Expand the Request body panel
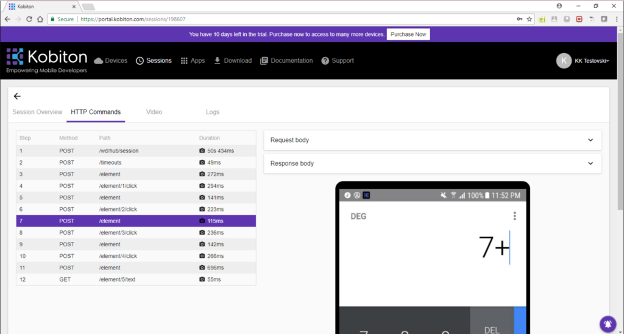Image resolution: width=624 pixels, height=334 pixels. point(433,140)
